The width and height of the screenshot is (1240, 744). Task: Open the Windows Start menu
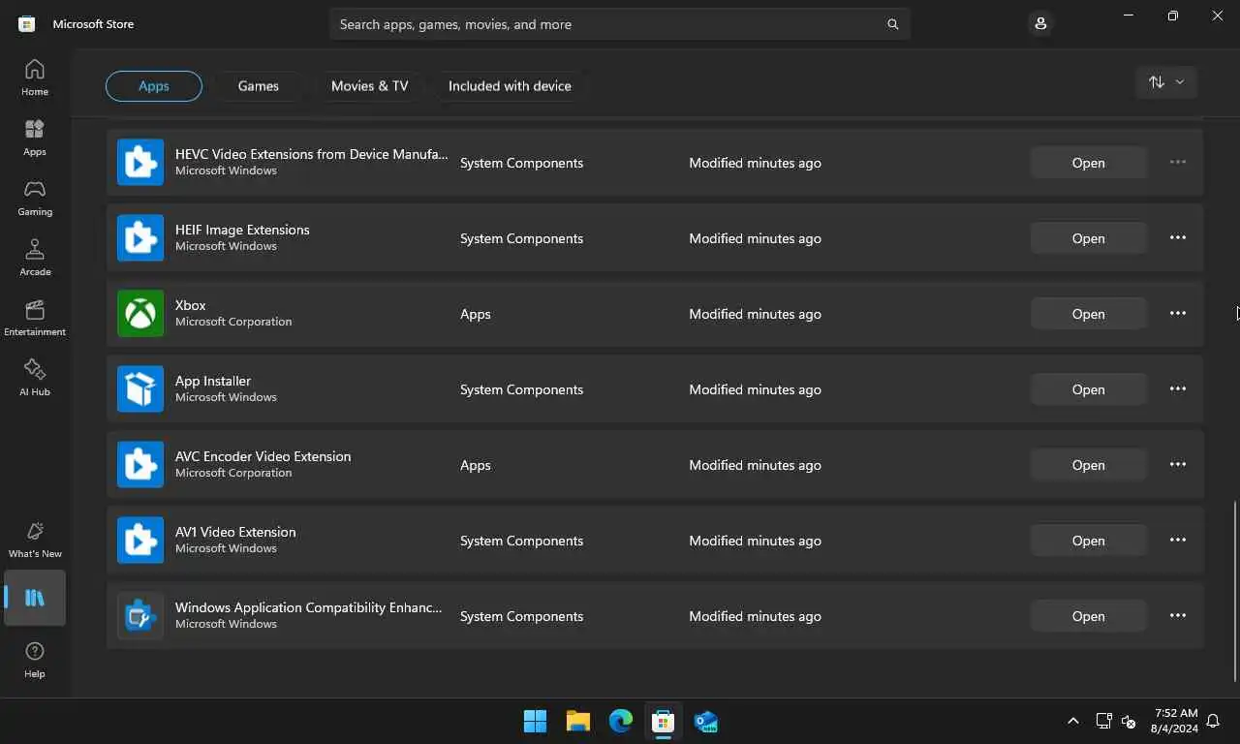[535, 721]
